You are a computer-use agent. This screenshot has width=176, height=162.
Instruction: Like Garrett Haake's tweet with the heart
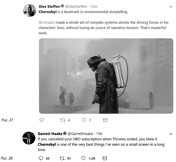(84, 158)
